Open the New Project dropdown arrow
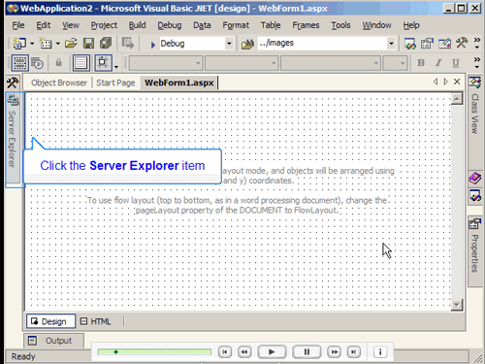 32,44
